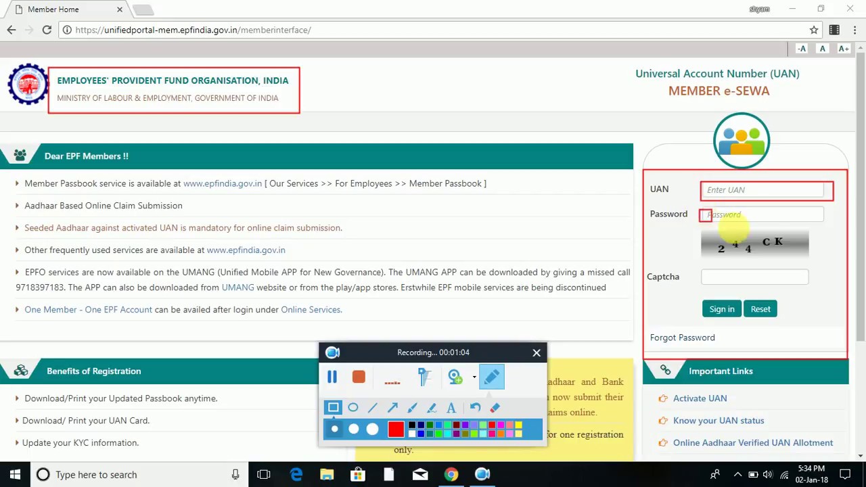This screenshot has width=866, height=487.
Task: Click the Type here to search box
Action: pos(139,475)
